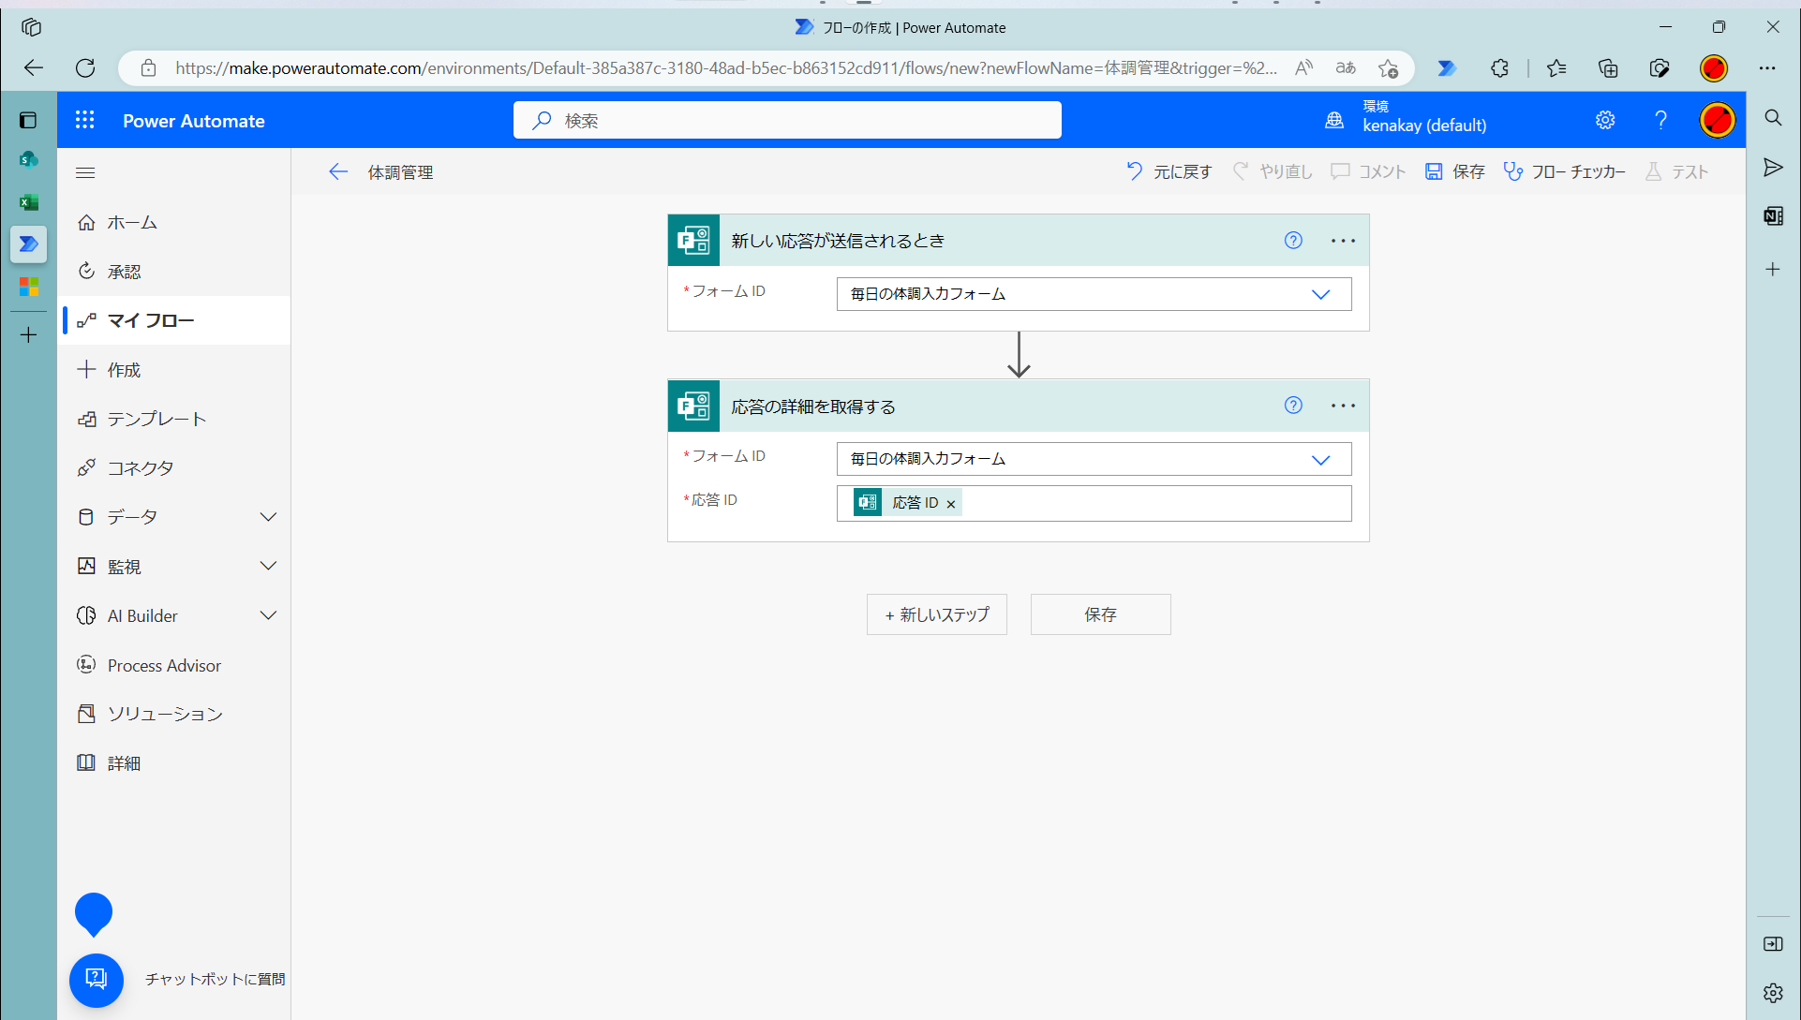The image size is (1801, 1020).
Task: Click the Flow Checker icon
Action: 1512,171
